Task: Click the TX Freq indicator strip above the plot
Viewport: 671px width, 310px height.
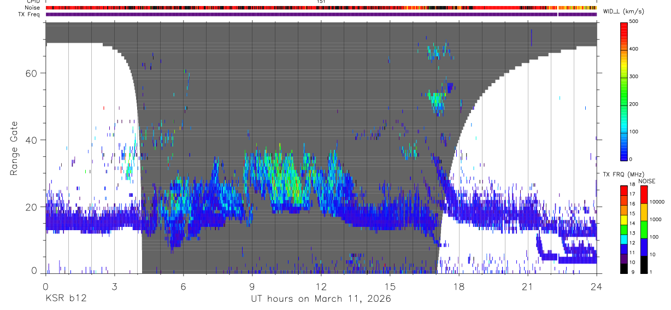Action: coord(321,14)
